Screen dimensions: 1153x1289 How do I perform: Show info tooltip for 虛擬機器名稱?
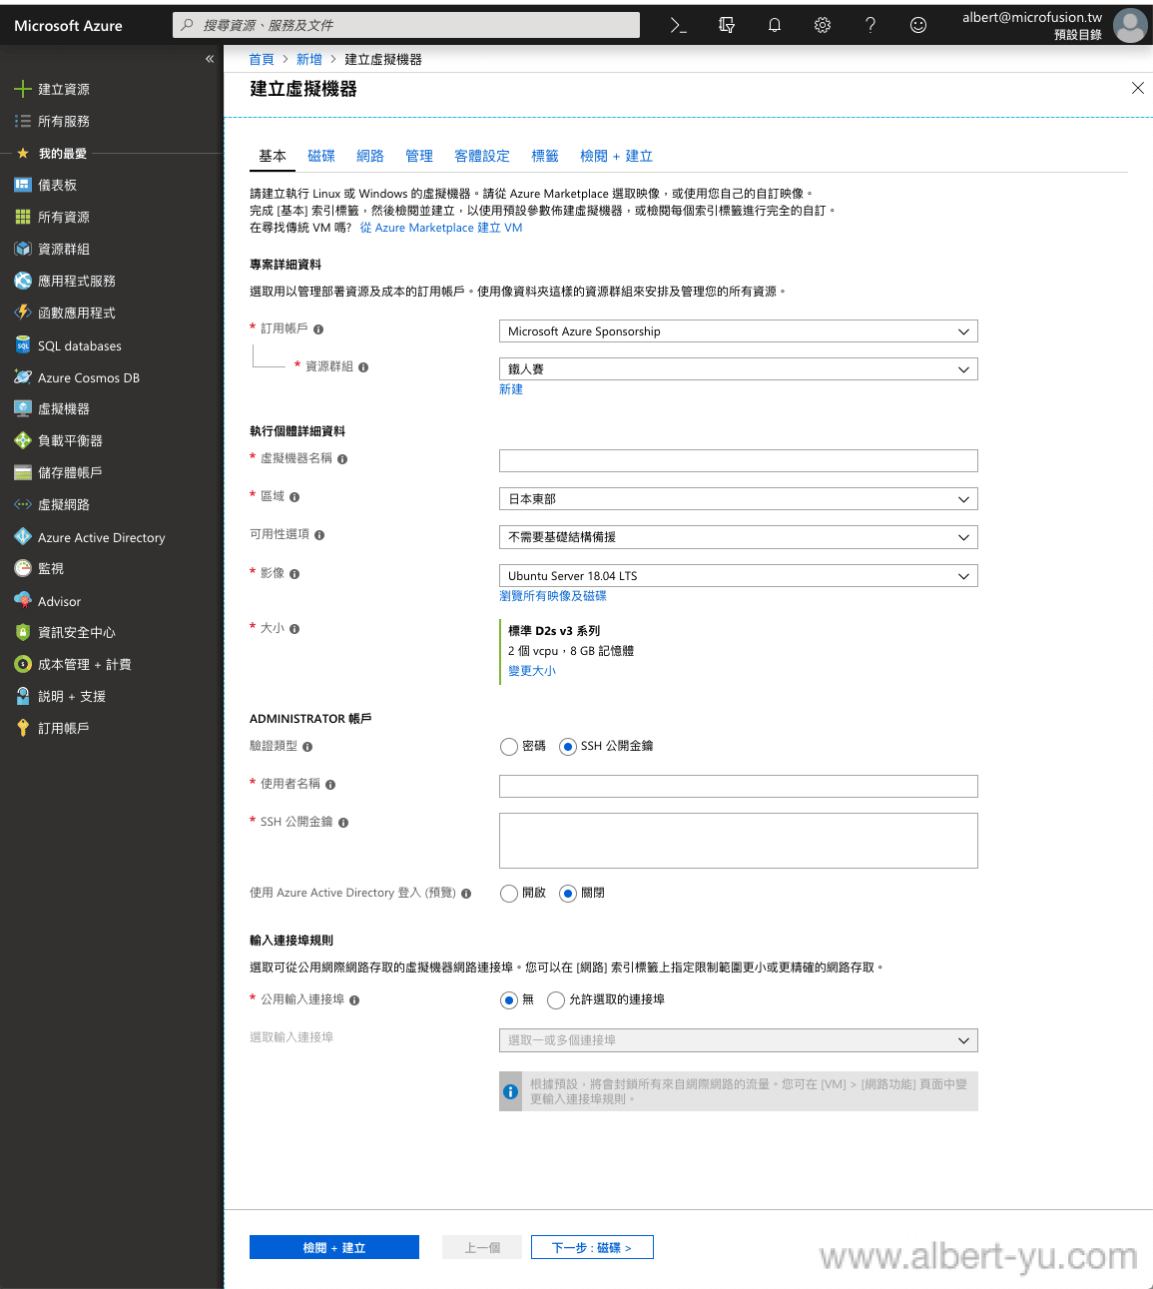[x=342, y=459]
